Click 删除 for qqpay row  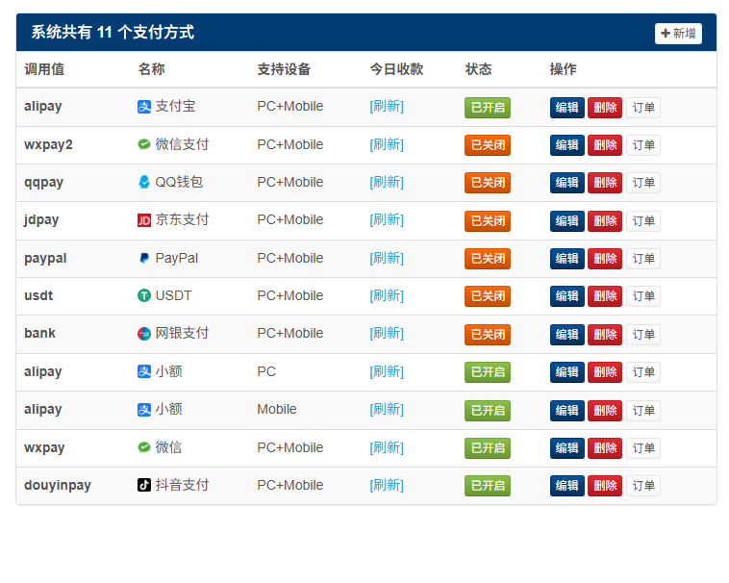pyautogui.click(x=605, y=183)
